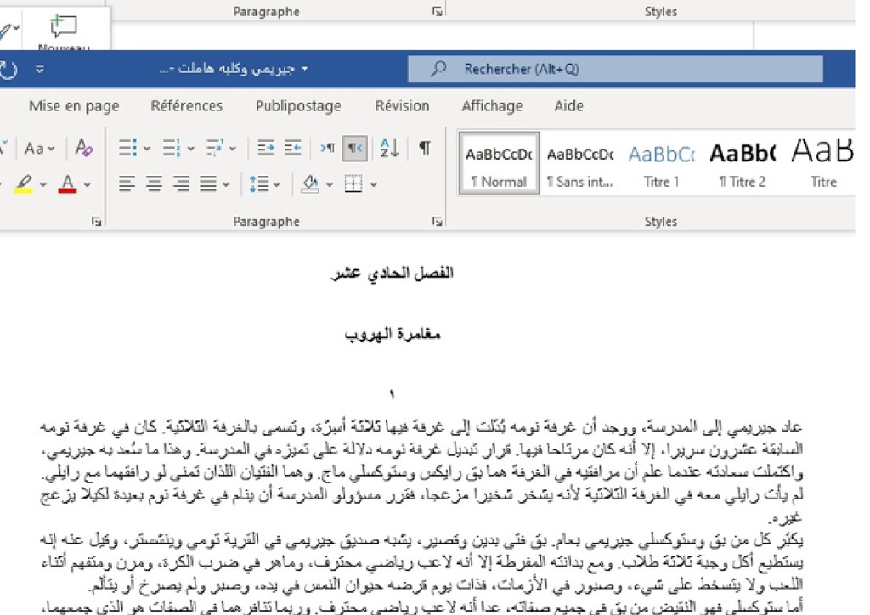Viewport: 870px width, 615px height.
Task: Click the section number "١" in the document
Action: pyautogui.click(x=392, y=395)
